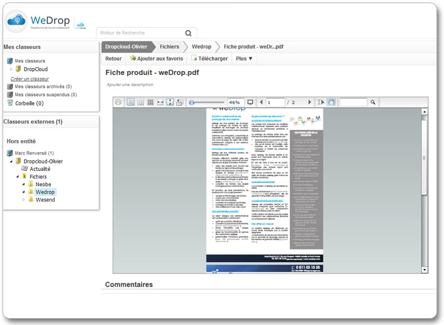
Task: Click the Mes classeurs binder icon
Action: (x=10, y=60)
